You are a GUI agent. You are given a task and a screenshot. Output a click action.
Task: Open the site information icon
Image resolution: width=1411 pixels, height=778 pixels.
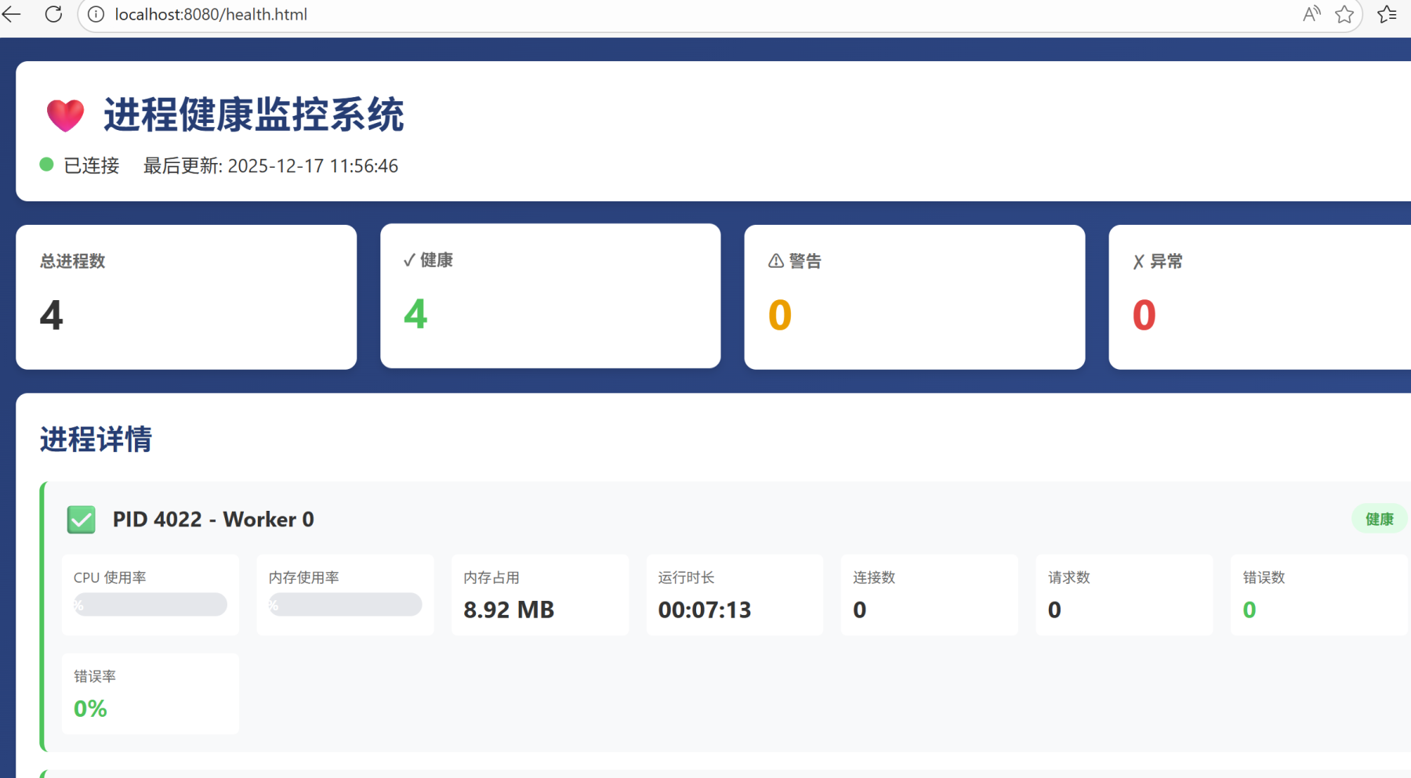click(x=96, y=15)
